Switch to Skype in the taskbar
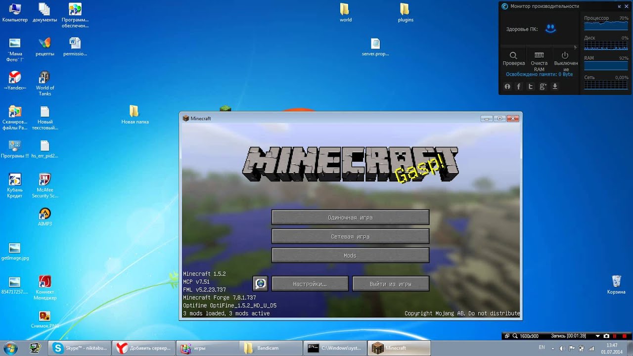This screenshot has width=633, height=356. click(x=79, y=348)
